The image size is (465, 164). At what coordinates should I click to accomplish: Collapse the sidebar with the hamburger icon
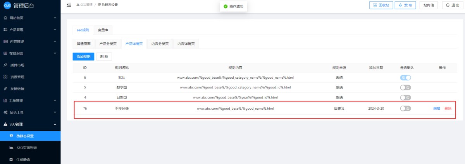(69, 5)
